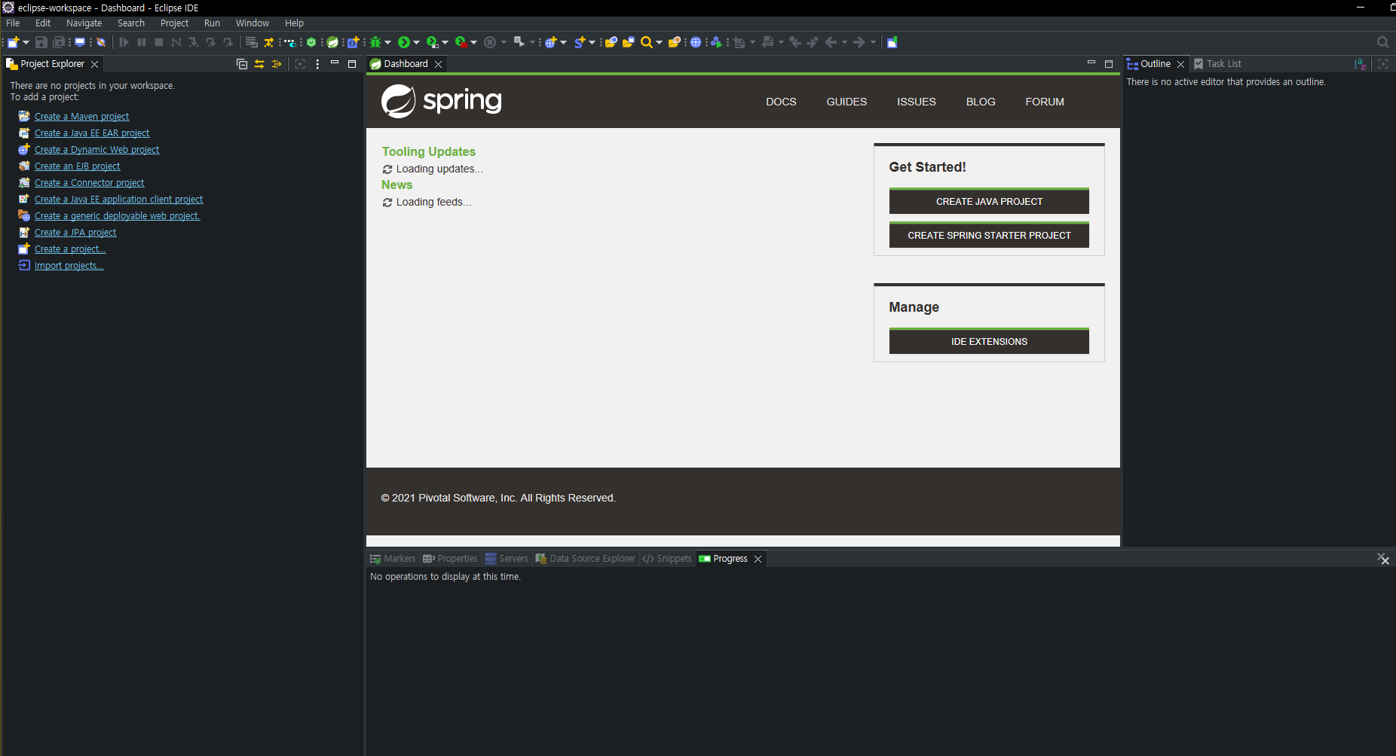Image resolution: width=1396 pixels, height=756 pixels.
Task: Click the Spring logo in Dashboard
Action: pos(441,101)
